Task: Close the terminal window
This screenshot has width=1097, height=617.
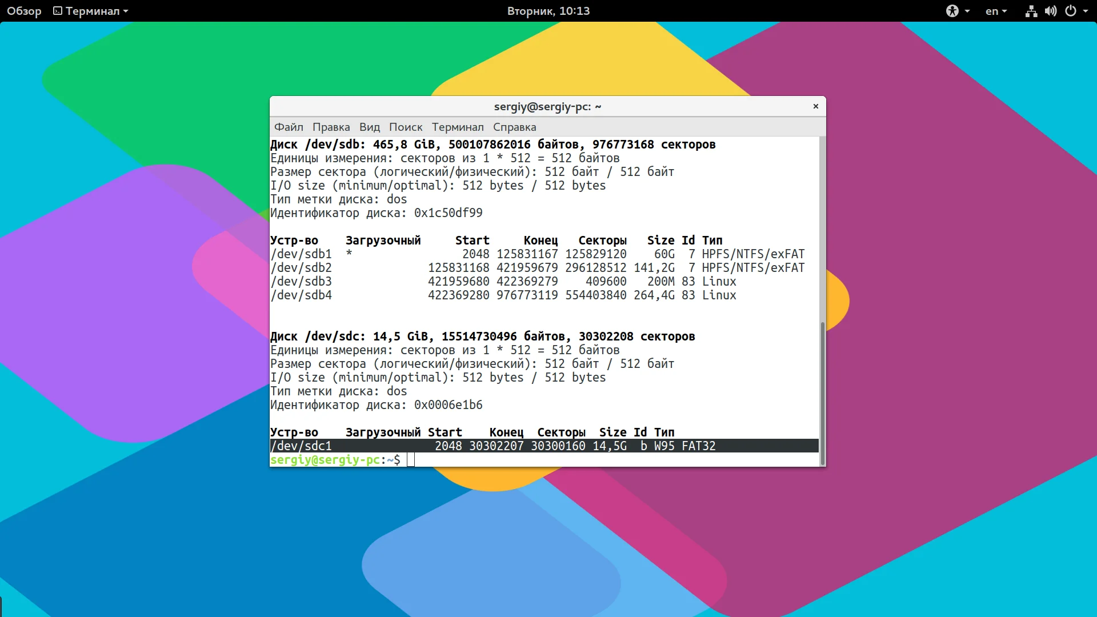Action: [x=815, y=106]
